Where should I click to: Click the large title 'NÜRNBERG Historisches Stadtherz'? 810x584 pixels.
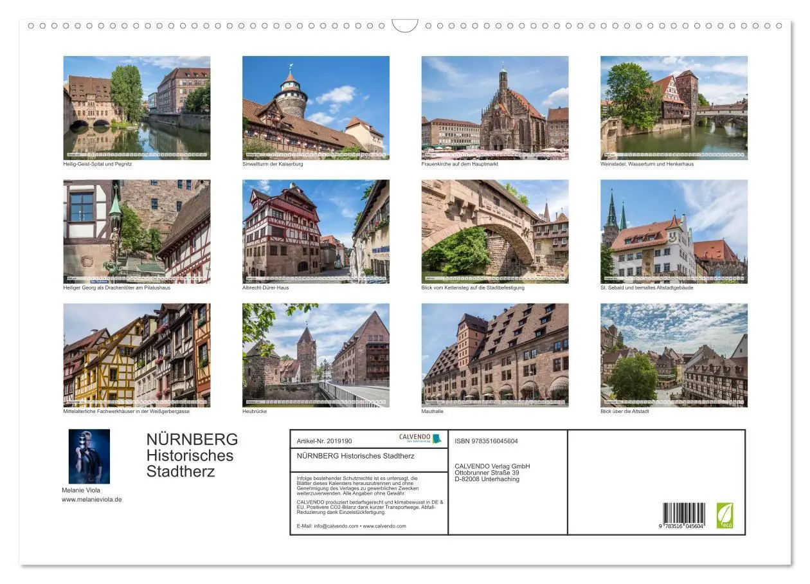tap(192, 455)
